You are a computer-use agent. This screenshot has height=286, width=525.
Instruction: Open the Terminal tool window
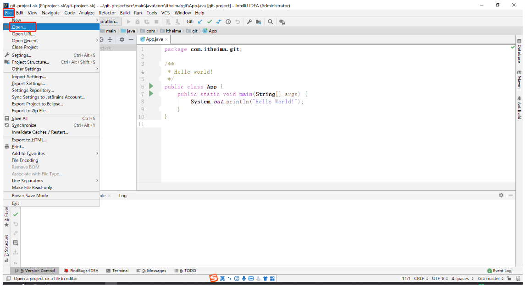pyautogui.click(x=117, y=270)
